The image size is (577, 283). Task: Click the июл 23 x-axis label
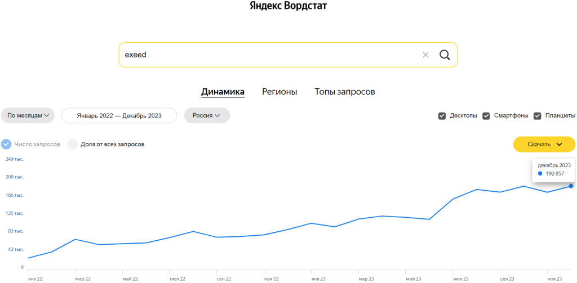tap(461, 279)
